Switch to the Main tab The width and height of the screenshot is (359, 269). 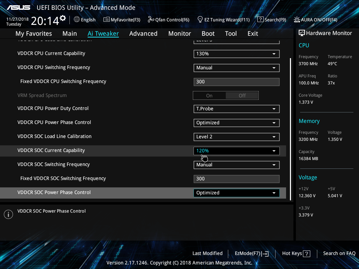(x=70, y=34)
